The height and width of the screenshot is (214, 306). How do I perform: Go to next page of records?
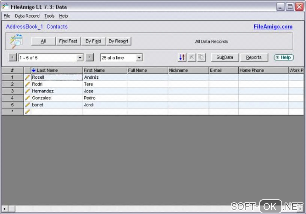coord(90,57)
